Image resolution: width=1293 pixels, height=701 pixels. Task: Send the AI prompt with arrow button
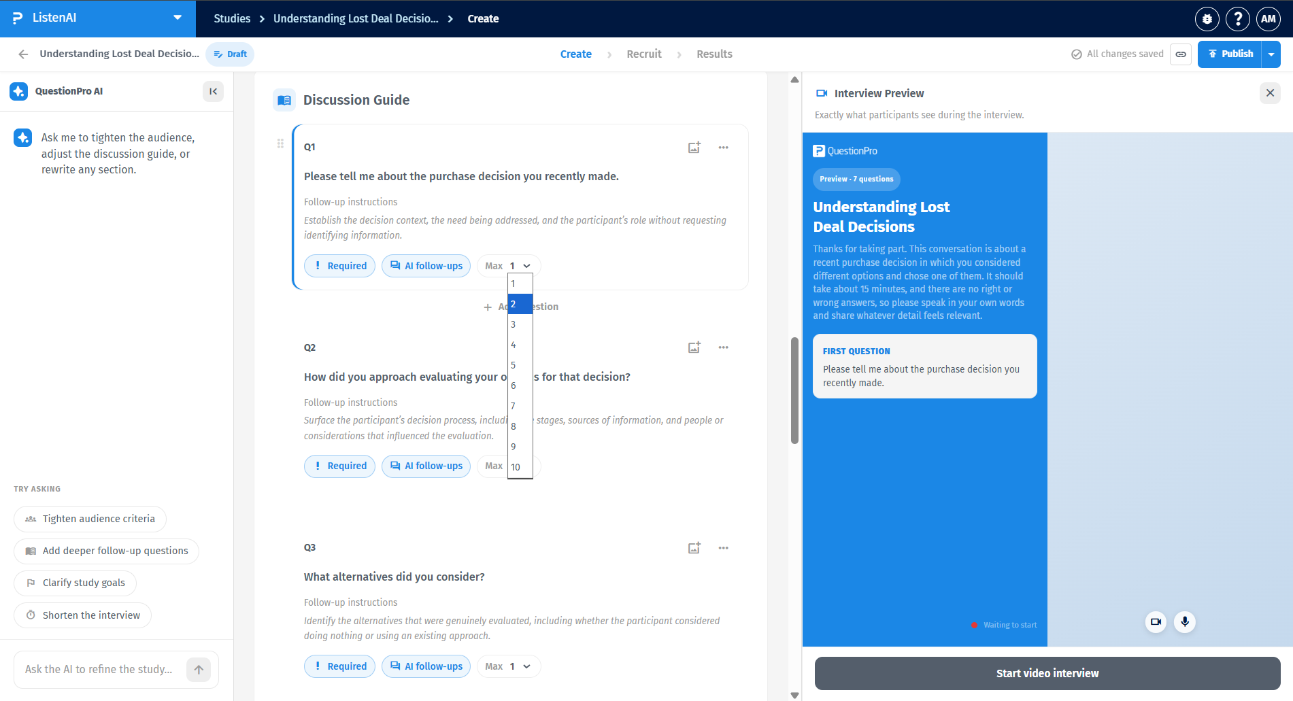[199, 670]
